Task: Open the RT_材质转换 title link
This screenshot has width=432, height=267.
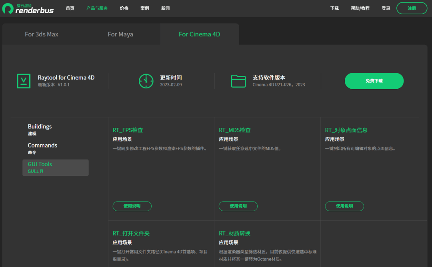Action: (x=234, y=233)
